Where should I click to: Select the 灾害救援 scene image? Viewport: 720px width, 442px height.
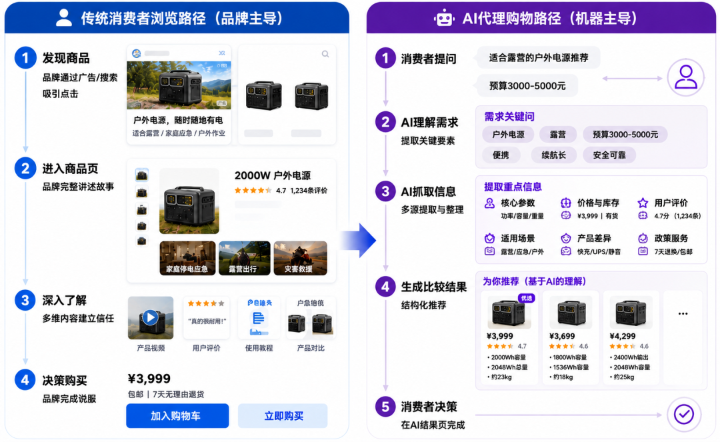coord(300,258)
